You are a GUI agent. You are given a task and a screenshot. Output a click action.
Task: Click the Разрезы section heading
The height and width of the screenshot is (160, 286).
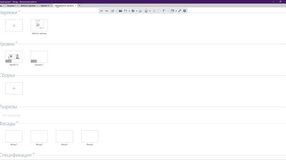pyautogui.click(x=8, y=107)
